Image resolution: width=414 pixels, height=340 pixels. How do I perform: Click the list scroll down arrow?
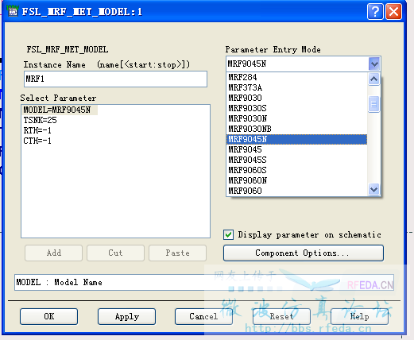pos(373,190)
